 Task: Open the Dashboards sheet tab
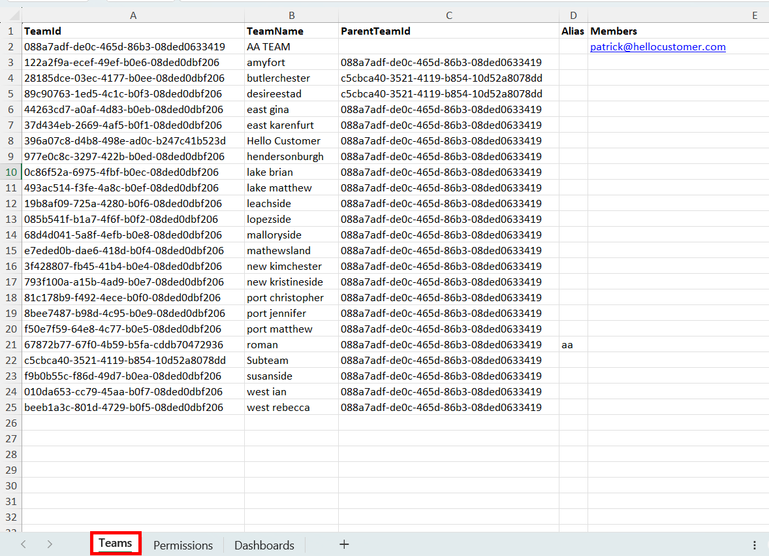pos(264,545)
